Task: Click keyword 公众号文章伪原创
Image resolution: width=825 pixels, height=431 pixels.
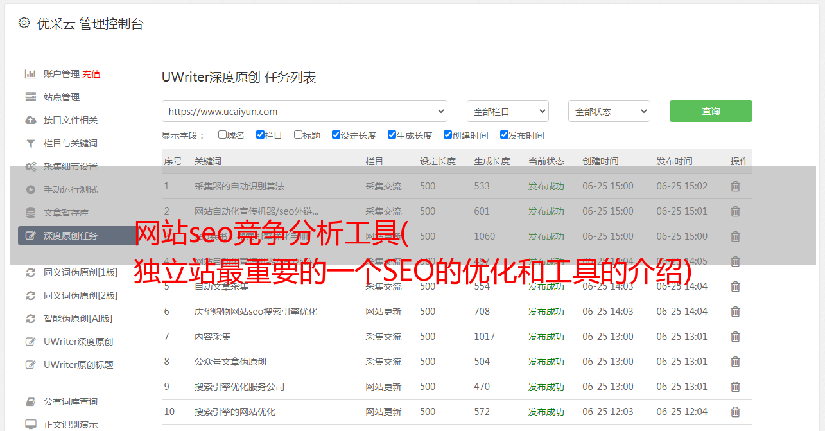Action: (230, 362)
